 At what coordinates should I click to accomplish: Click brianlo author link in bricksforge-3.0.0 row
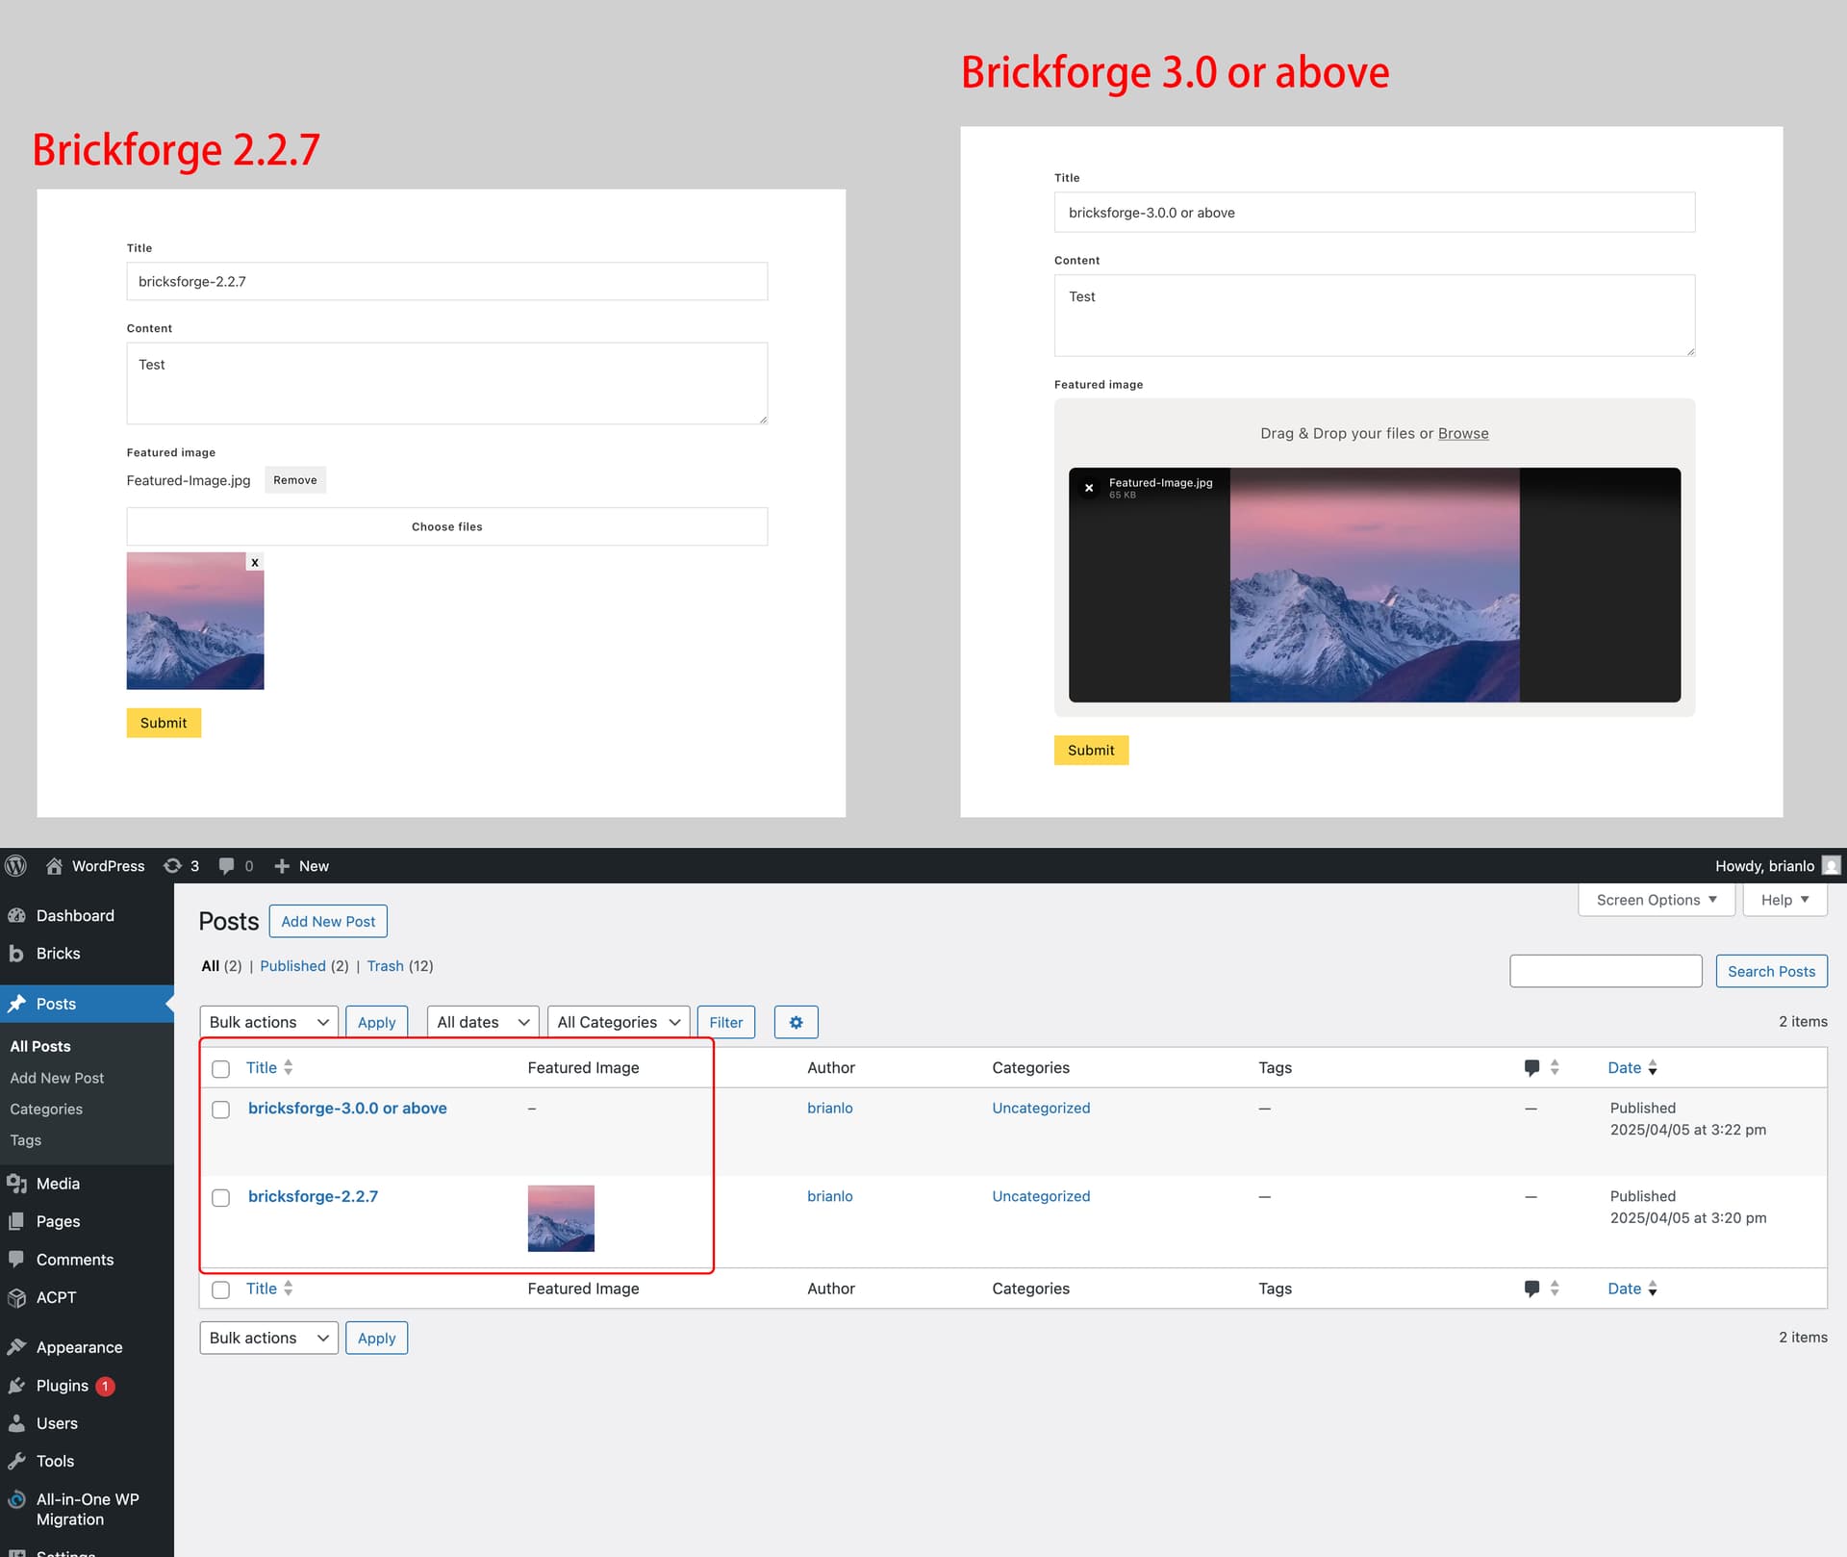tap(829, 1108)
